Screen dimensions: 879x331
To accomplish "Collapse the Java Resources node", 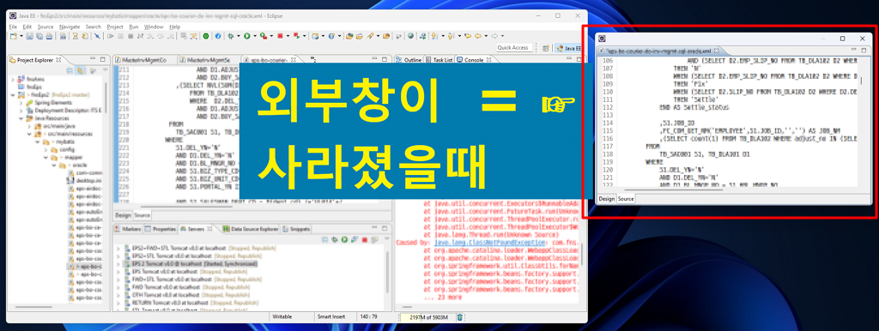I will click(21, 118).
